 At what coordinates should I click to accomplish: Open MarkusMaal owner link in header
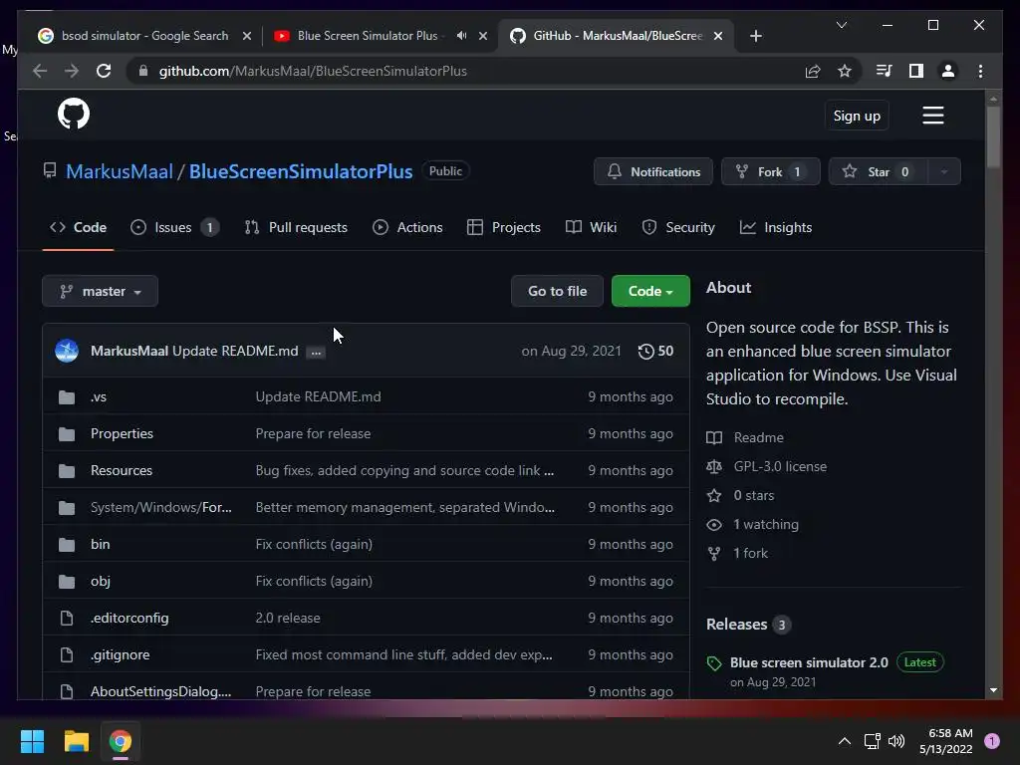(120, 171)
